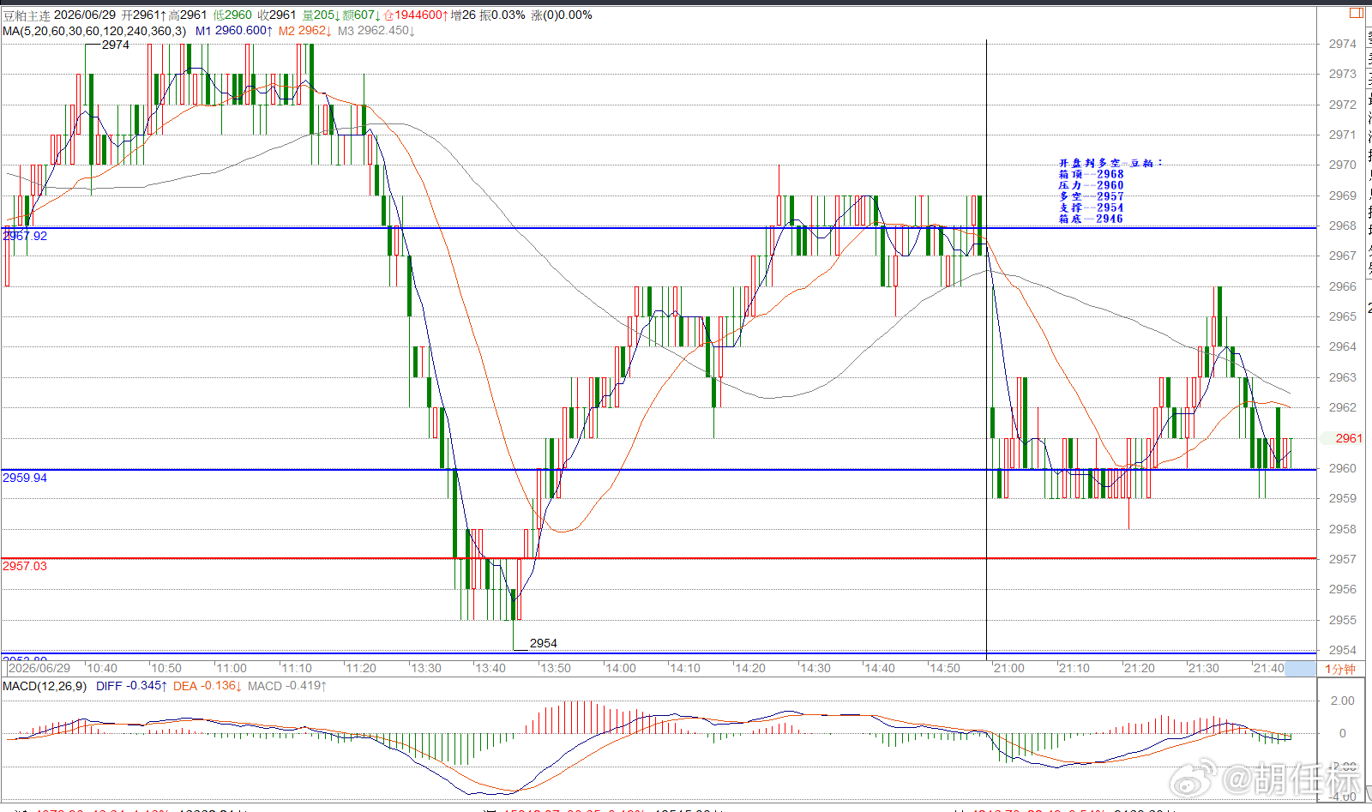This screenshot has height=812, width=1372.
Task: Click the 开2961 opening price in header
Action: 144,15
